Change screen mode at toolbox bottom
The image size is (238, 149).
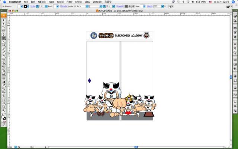coord(4,124)
